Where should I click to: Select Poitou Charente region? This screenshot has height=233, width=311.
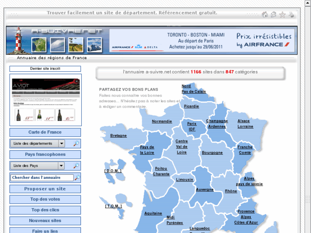tap(161, 171)
